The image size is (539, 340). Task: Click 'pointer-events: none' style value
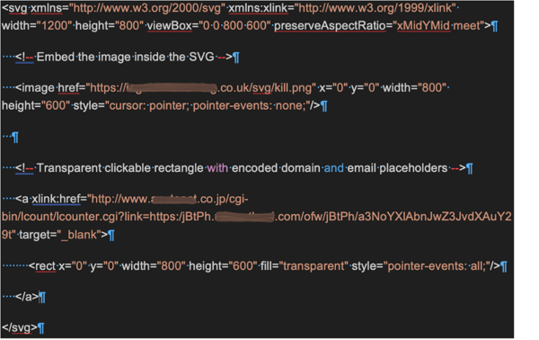(x=248, y=105)
